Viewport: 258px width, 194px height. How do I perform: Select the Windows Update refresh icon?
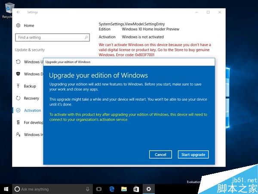click(x=18, y=62)
